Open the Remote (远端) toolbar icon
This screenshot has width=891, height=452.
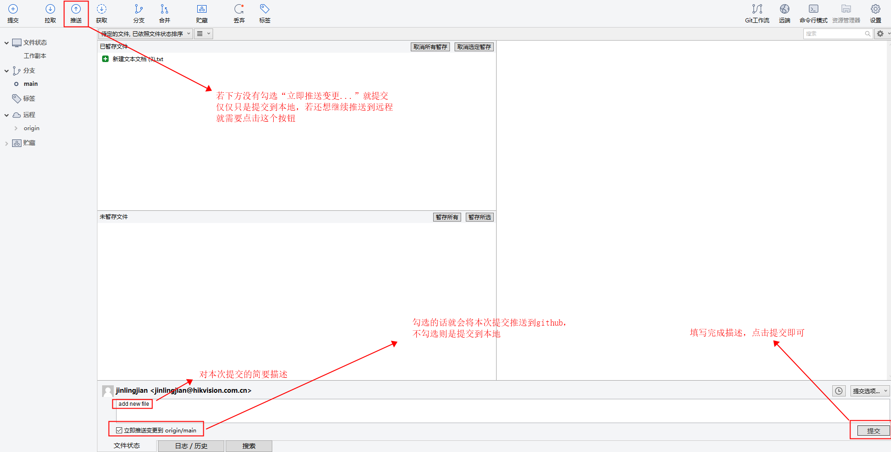pos(785,13)
